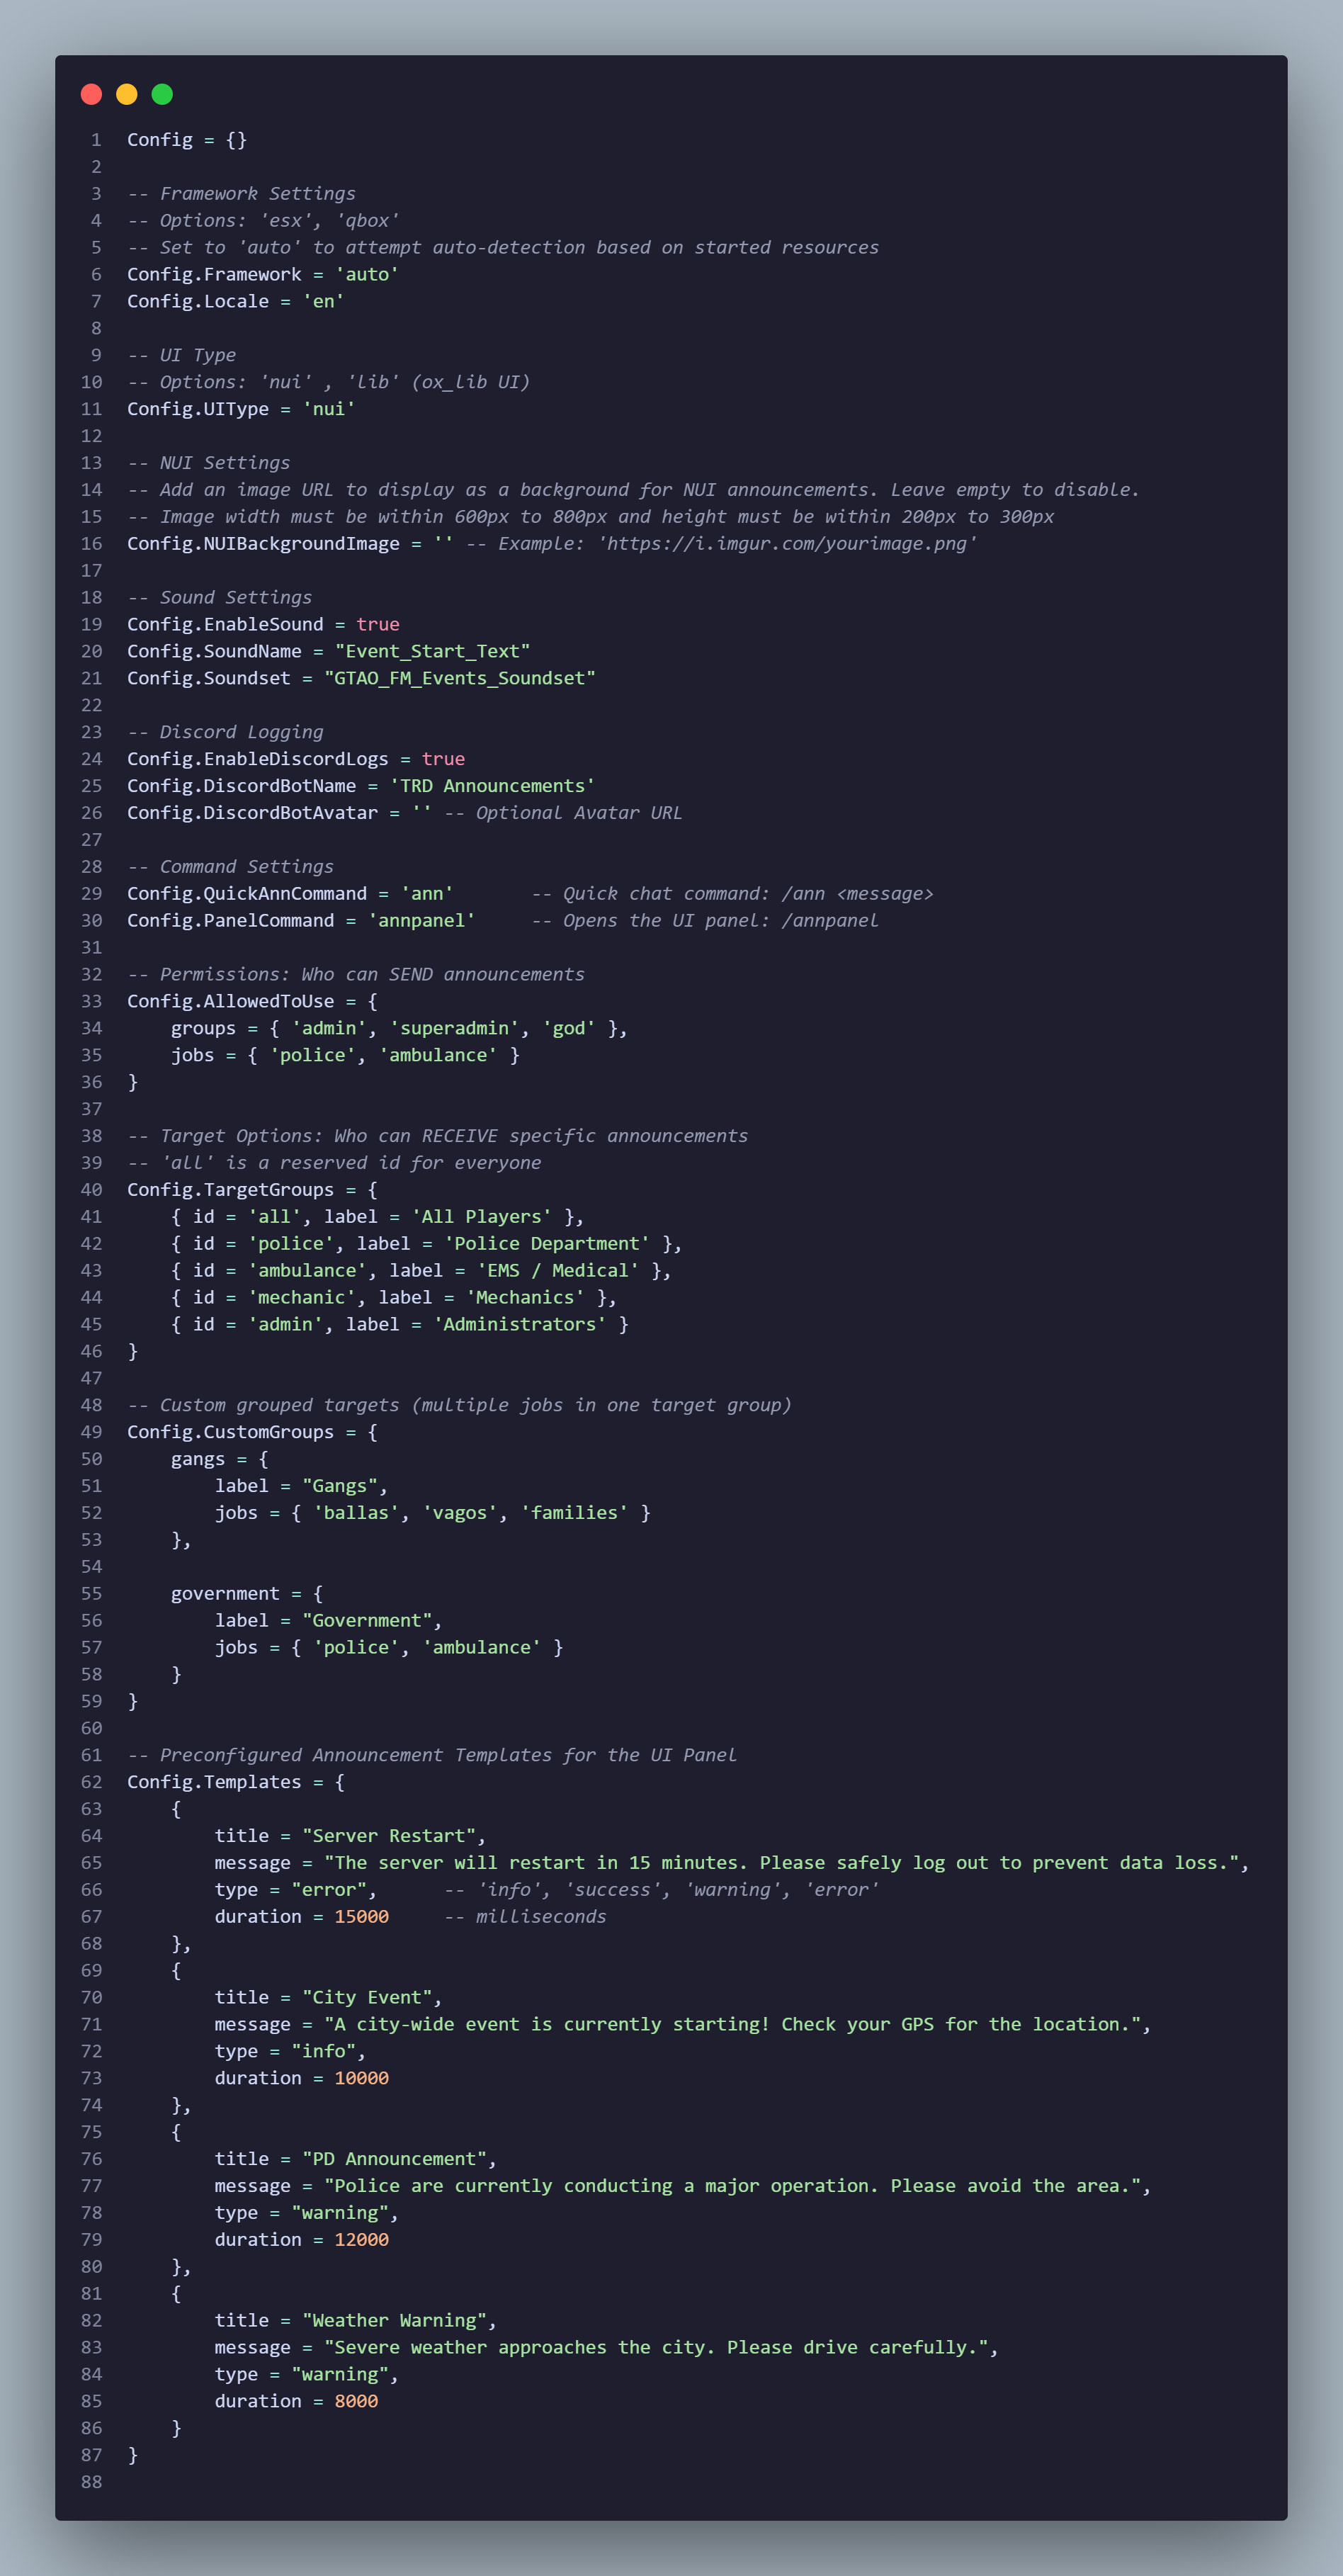Click the 'Police Department' label string
Viewport: 1343px width, 2576px height.
(547, 1243)
